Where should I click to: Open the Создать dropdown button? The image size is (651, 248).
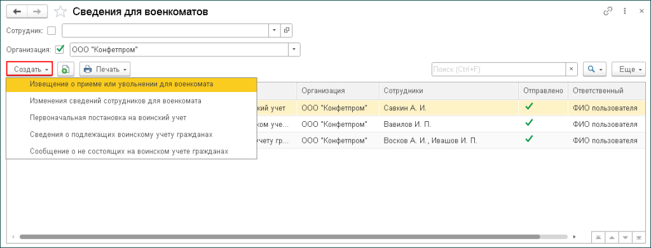29,69
